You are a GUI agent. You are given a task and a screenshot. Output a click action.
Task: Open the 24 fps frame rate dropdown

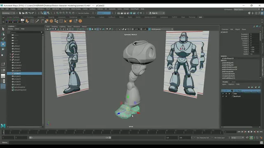[x=238, y=138]
